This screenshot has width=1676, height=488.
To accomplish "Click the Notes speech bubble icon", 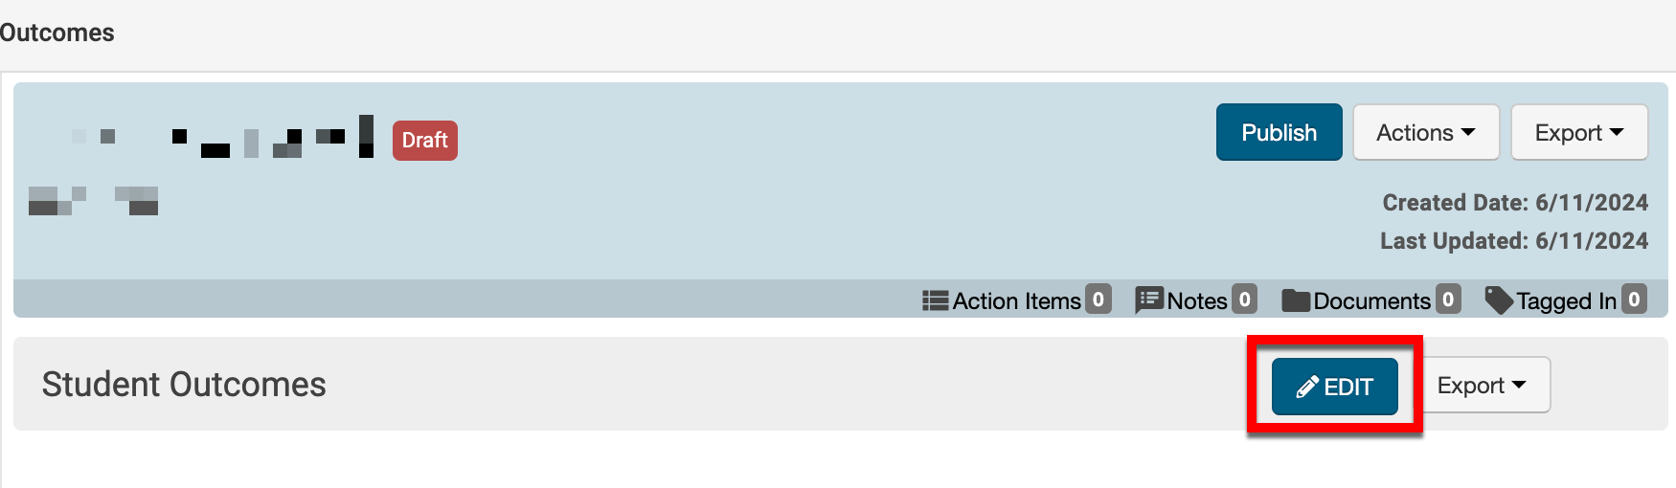I will point(1148,300).
